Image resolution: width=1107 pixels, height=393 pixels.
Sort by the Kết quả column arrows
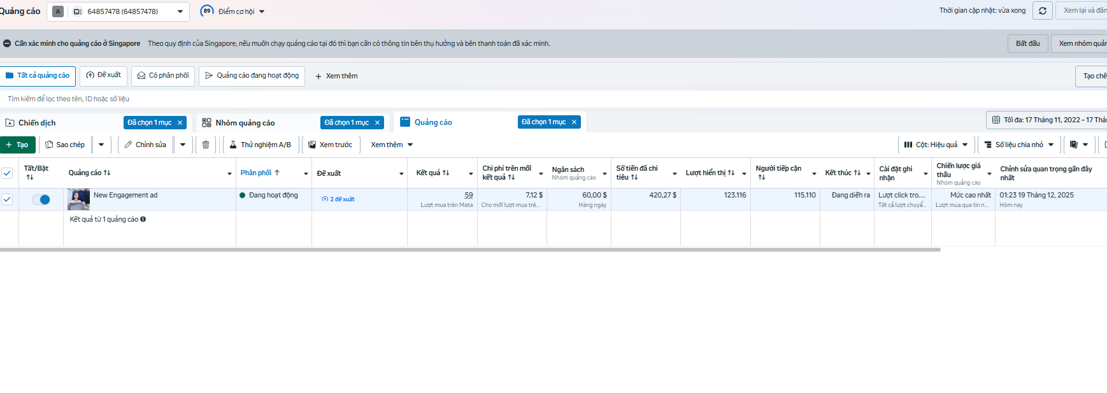pyautogui.click(x=446, y=173)
